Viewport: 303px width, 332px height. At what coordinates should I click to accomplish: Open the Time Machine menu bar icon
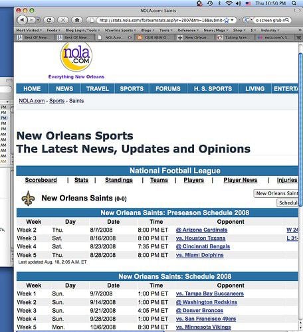(210, 3)
